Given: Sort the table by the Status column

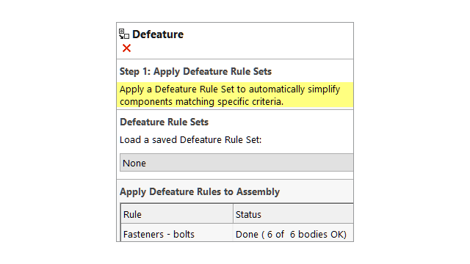Looking at the screenshot, I should 293,214.
